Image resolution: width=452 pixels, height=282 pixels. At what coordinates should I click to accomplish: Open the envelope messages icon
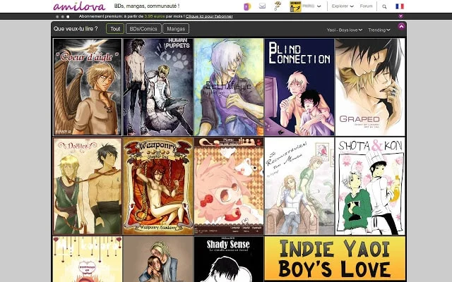[x=262, y=6]
